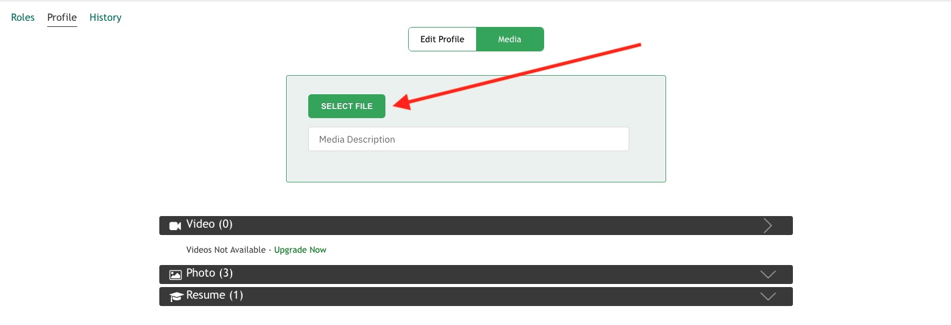Open the Roles tab

coord(23,17)
